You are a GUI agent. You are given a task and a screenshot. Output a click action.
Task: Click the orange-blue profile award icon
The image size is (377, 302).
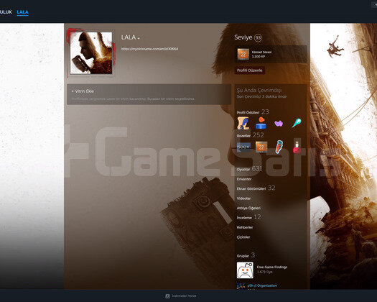(261, 123)
